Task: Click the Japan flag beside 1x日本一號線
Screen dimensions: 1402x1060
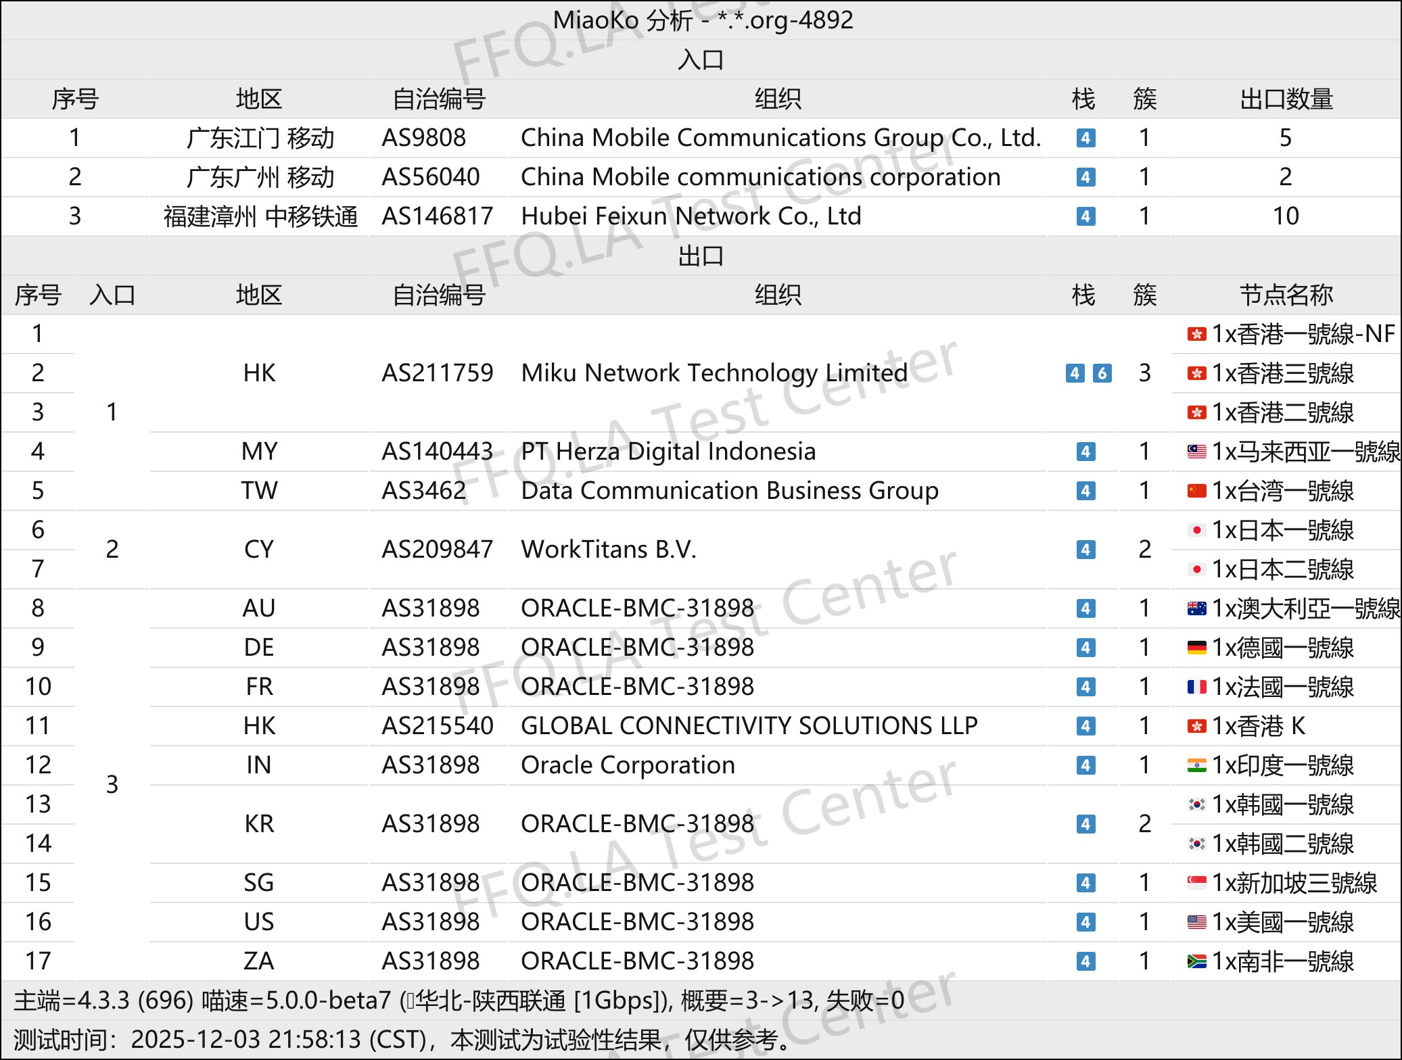Action: (x=1196, y=530)
